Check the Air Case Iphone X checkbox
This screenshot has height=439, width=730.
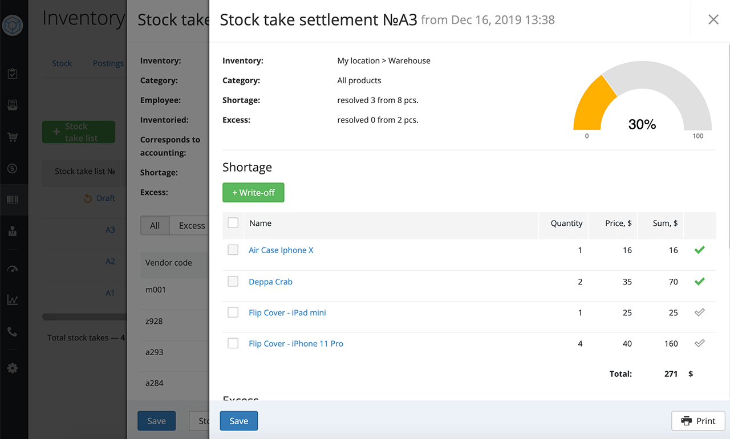coord(233,250)
